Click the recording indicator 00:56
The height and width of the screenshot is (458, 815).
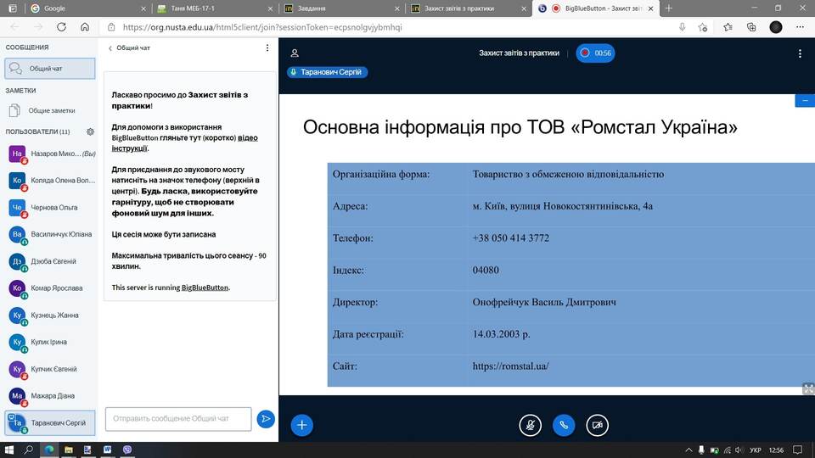tap(595, 53)
